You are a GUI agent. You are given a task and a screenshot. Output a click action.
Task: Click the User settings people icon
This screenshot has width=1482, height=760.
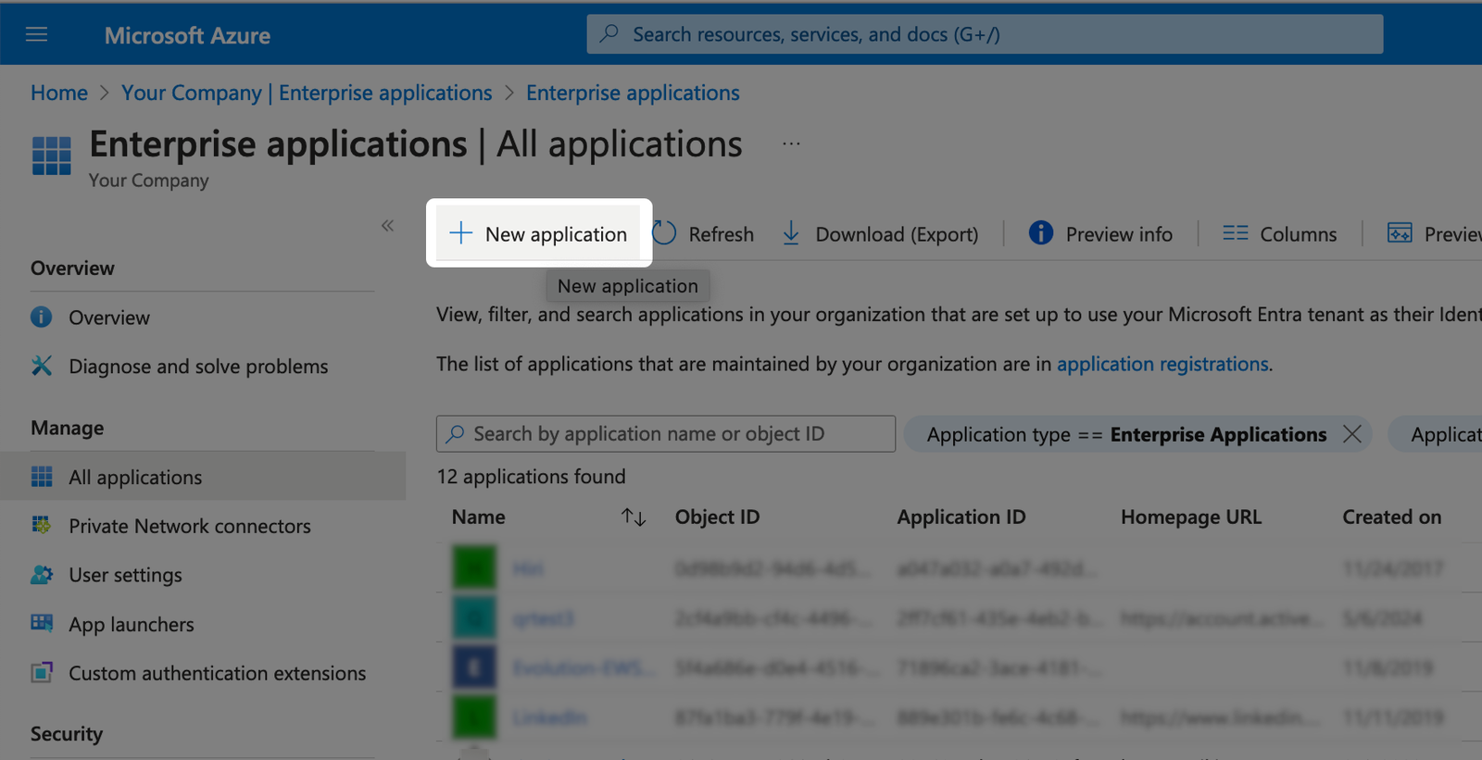(42, 575)
